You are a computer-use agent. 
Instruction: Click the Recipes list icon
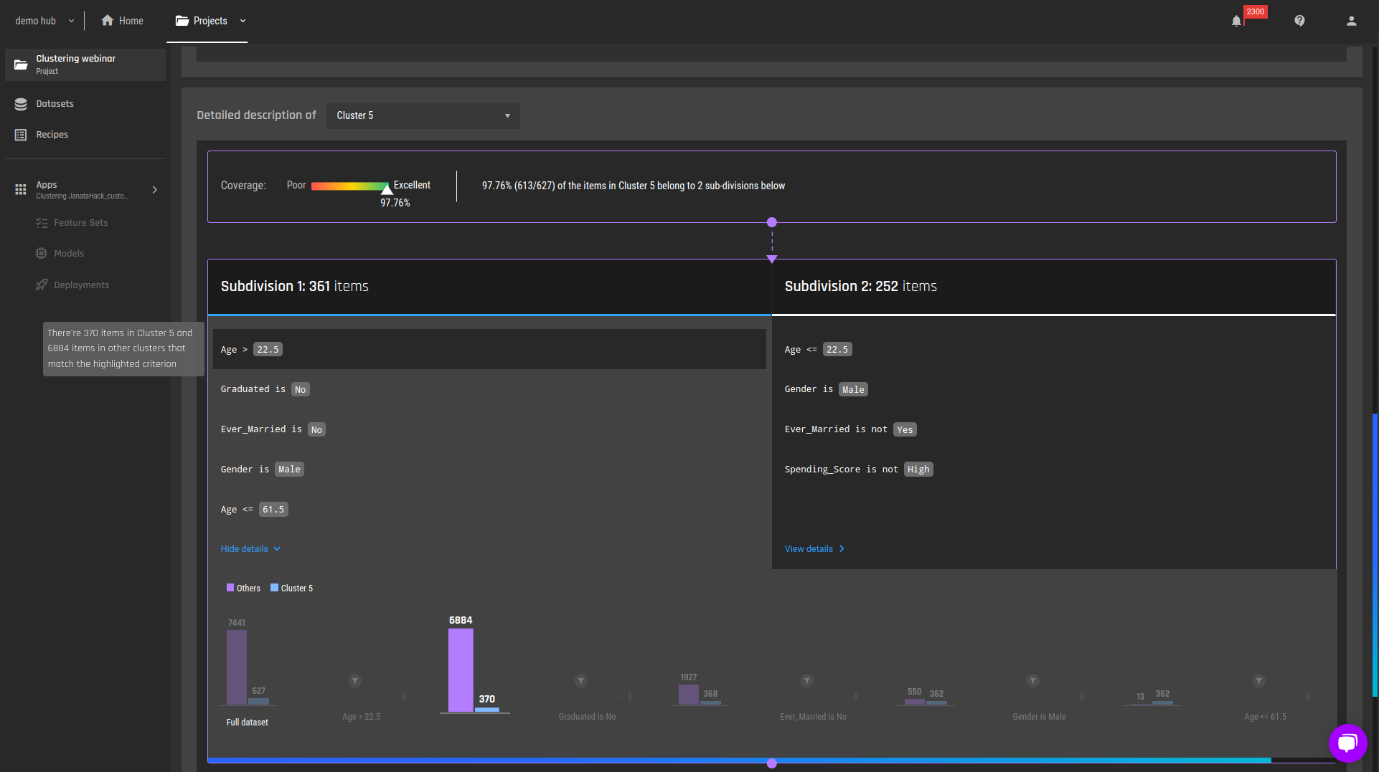click(21, 135)
